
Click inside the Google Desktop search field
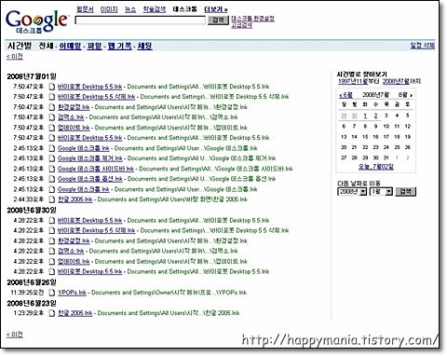(141, 21)
